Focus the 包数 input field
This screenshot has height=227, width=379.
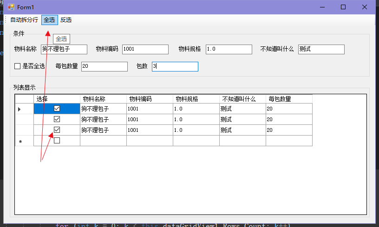[175, 66]
